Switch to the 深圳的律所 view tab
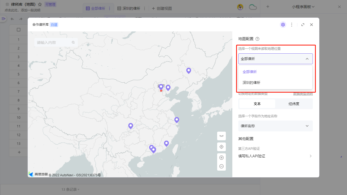Viewport: 347px width, 195px height. click(x=130, y=8)
